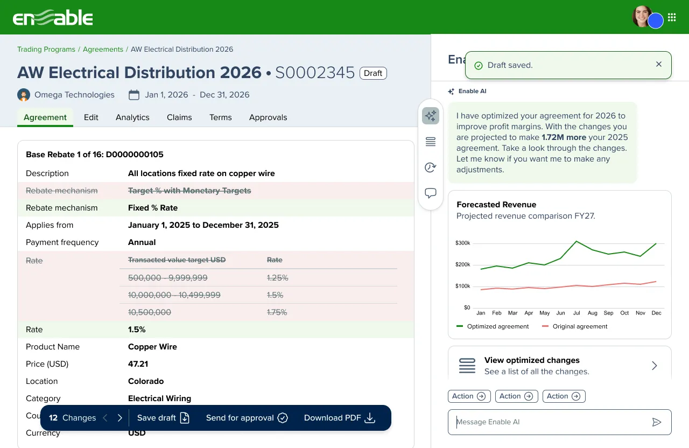
Task: Select the Enable AI sparkle sidebar icon
Action: coord(431,116)
